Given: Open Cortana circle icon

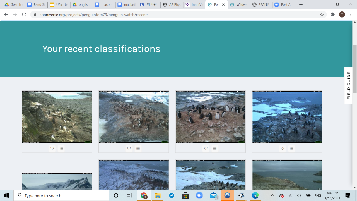Looking at the screenshot, I should 116,195.
